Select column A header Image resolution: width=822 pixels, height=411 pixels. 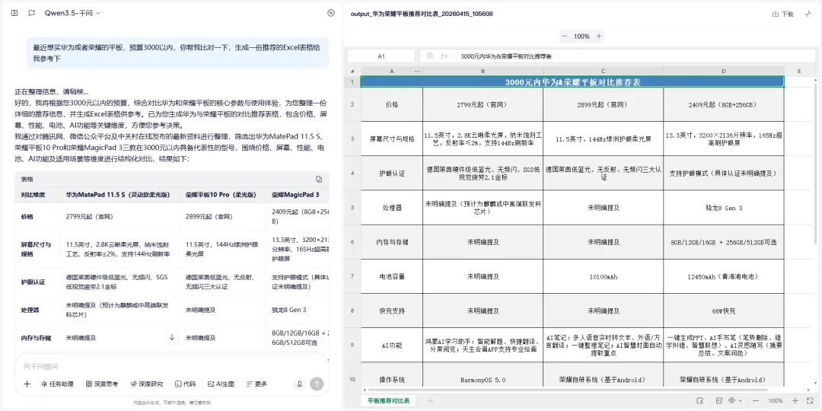click(x=392, y=72)
